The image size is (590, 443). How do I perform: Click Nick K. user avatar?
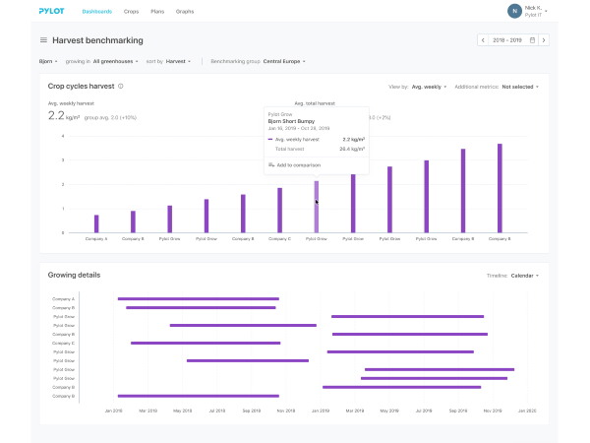513,11
